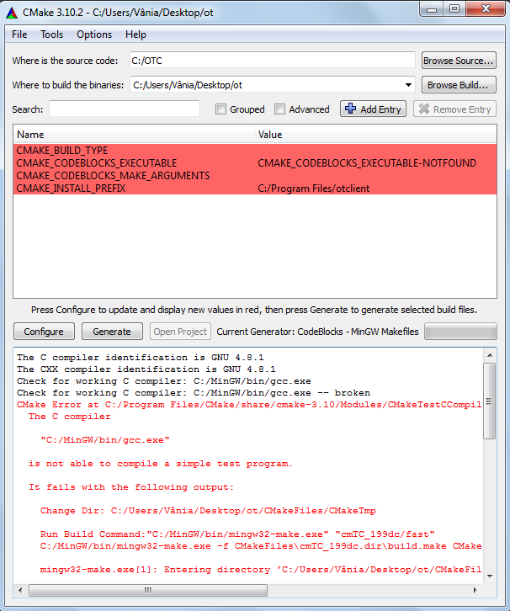The width and height of the screenshot is (510, 611).
Task: Click the 'CMake Error at' log line
Action: tap(248, 405)
